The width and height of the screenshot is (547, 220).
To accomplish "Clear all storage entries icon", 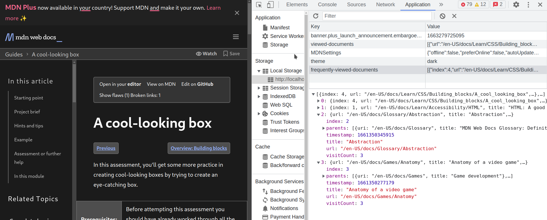I will pos(442,16).
